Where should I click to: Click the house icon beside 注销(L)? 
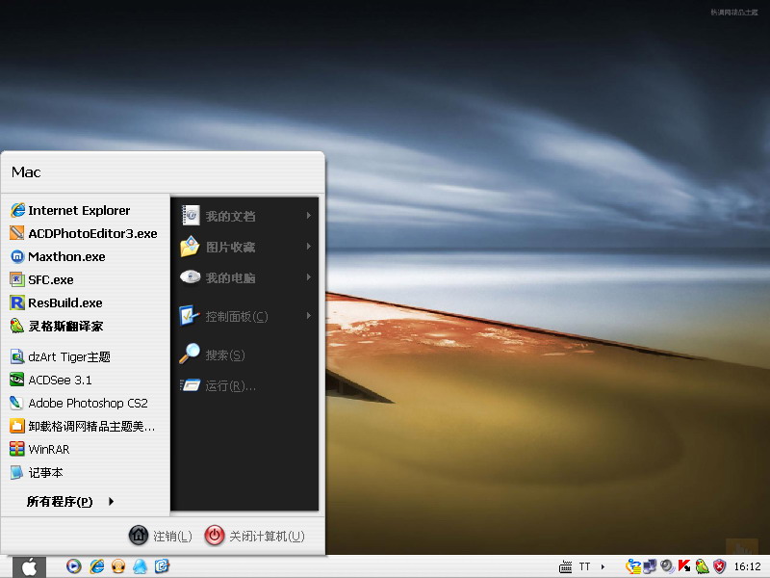(x=139, y=536)
